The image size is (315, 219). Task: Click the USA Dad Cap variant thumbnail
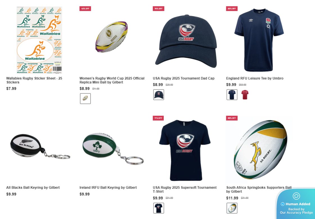[158, 95]
